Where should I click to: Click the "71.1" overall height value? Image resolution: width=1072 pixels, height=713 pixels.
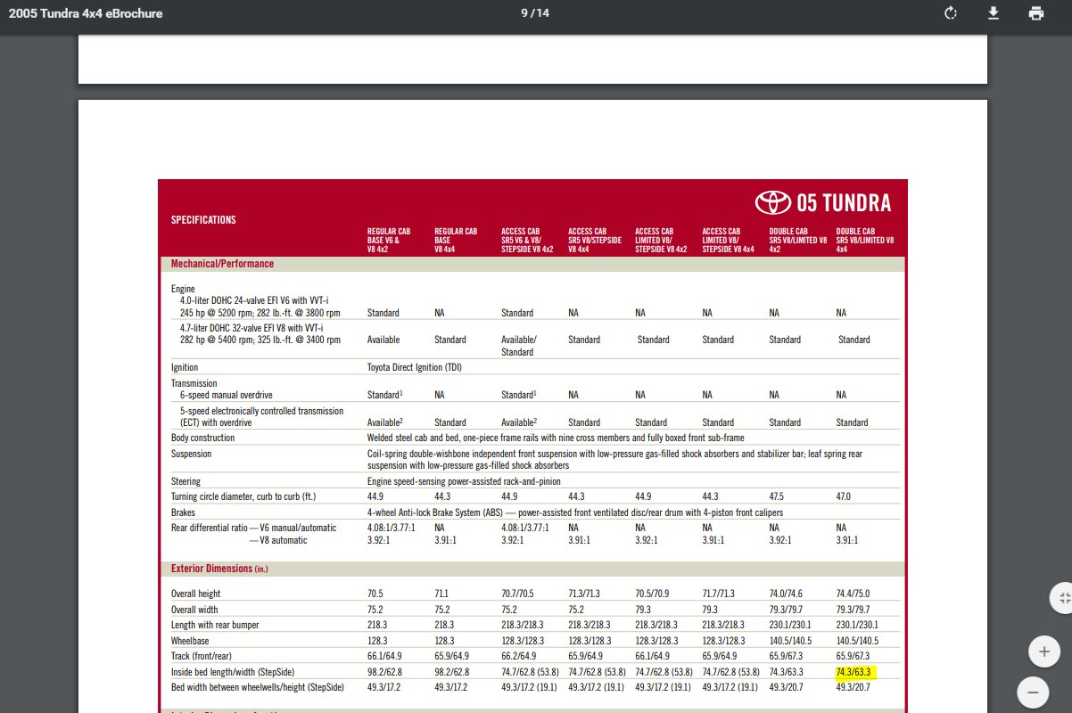click(x=442, y=594)
